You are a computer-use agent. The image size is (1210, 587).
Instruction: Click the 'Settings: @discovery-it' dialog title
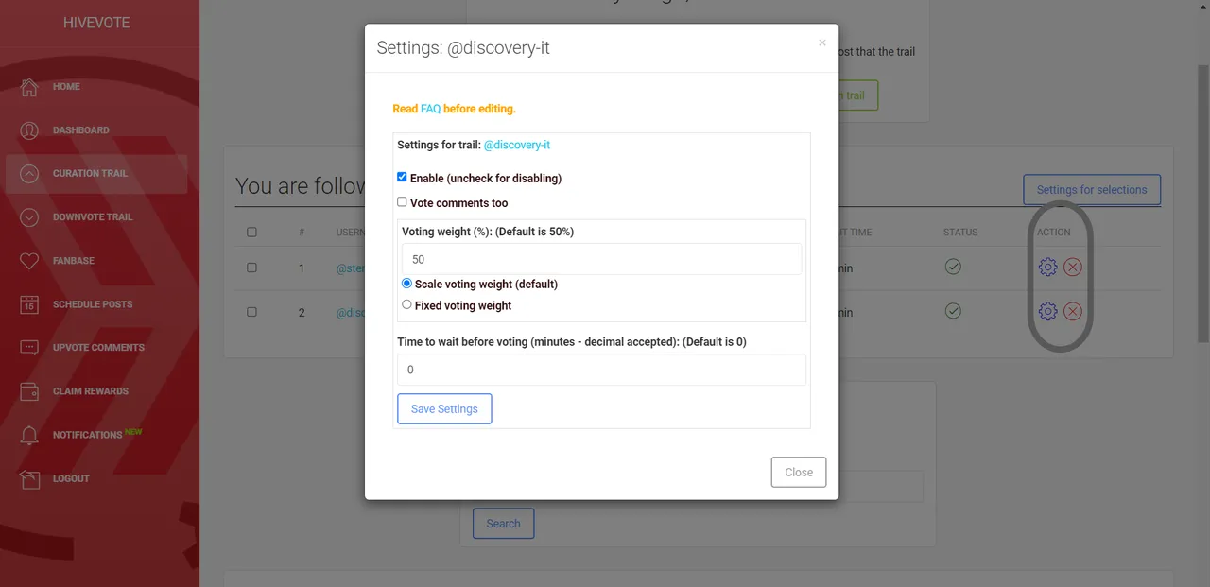[463, 48]
